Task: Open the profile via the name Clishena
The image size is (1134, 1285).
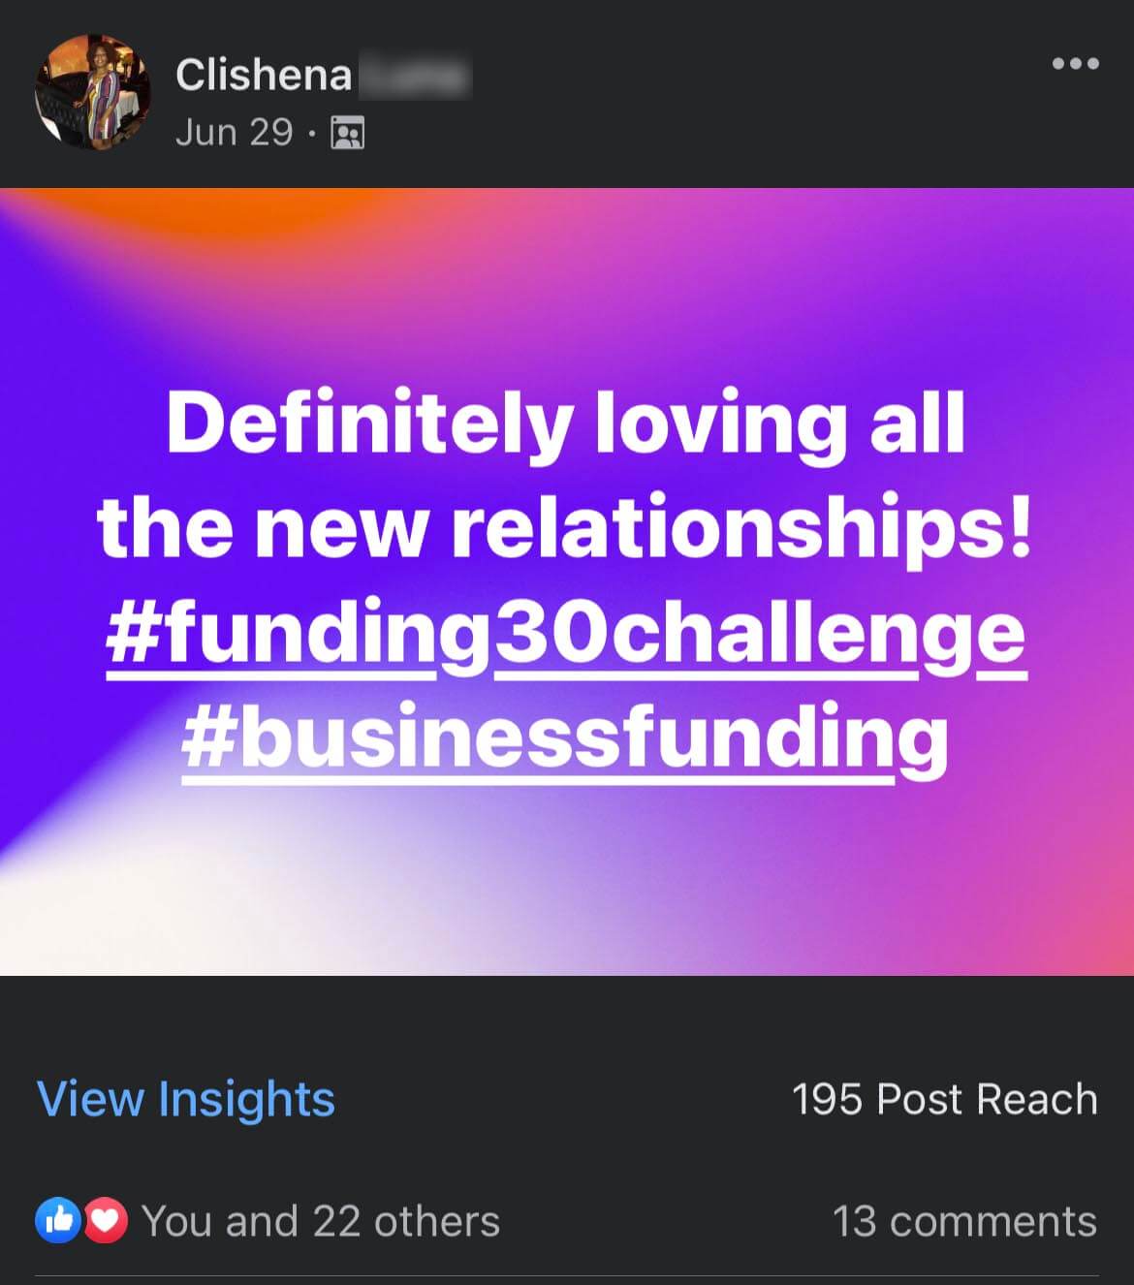Action: [264, 76]
